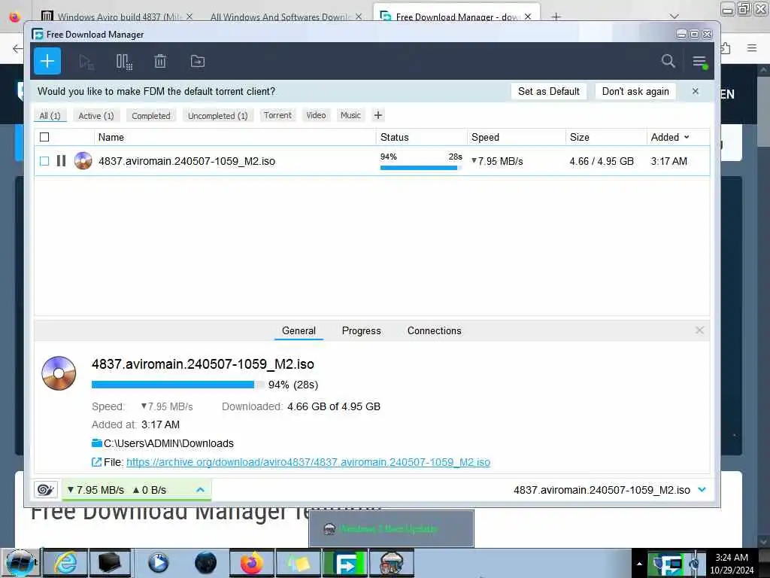
Task: Open Firefox extensions puzzle icon
Action: pyautogui.click(x=726, y=48)
